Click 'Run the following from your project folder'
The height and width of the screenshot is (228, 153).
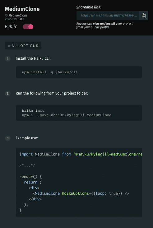coord(52,93)
